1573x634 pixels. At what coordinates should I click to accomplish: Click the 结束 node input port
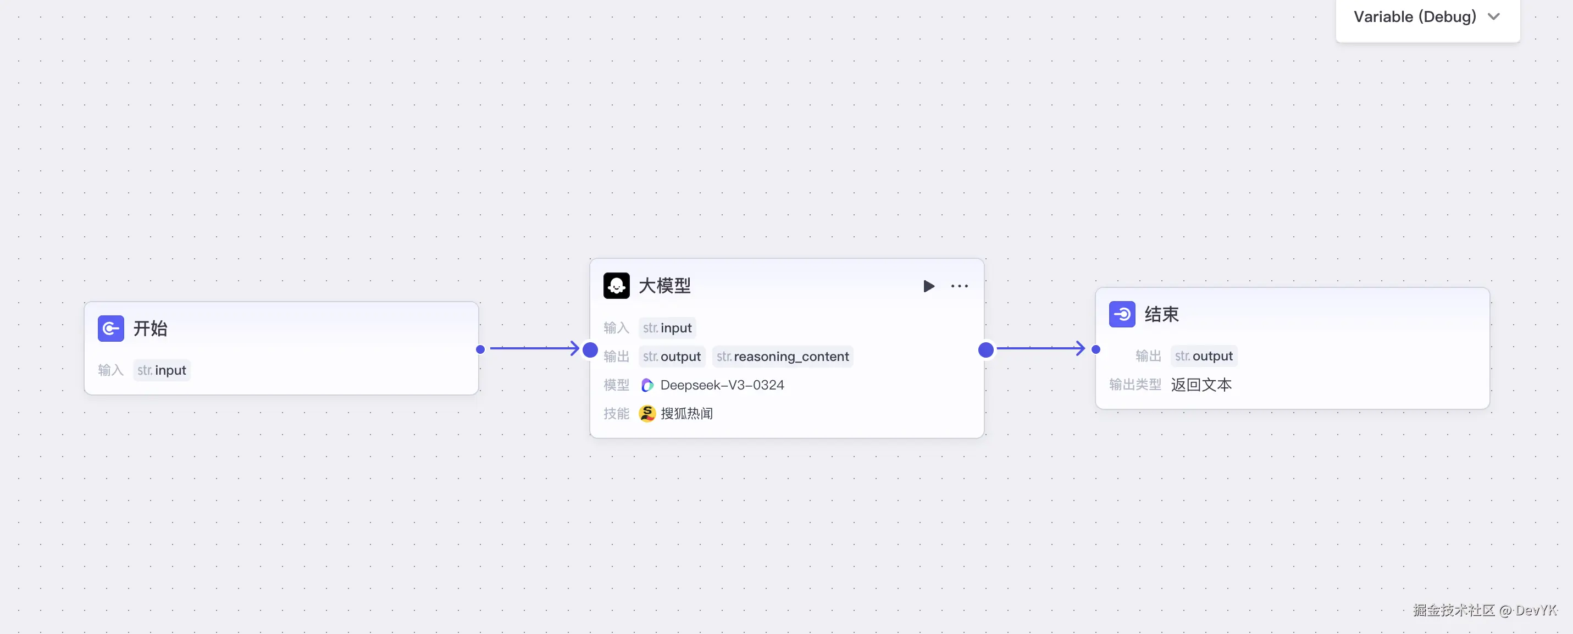click(x=1096, y=349)
